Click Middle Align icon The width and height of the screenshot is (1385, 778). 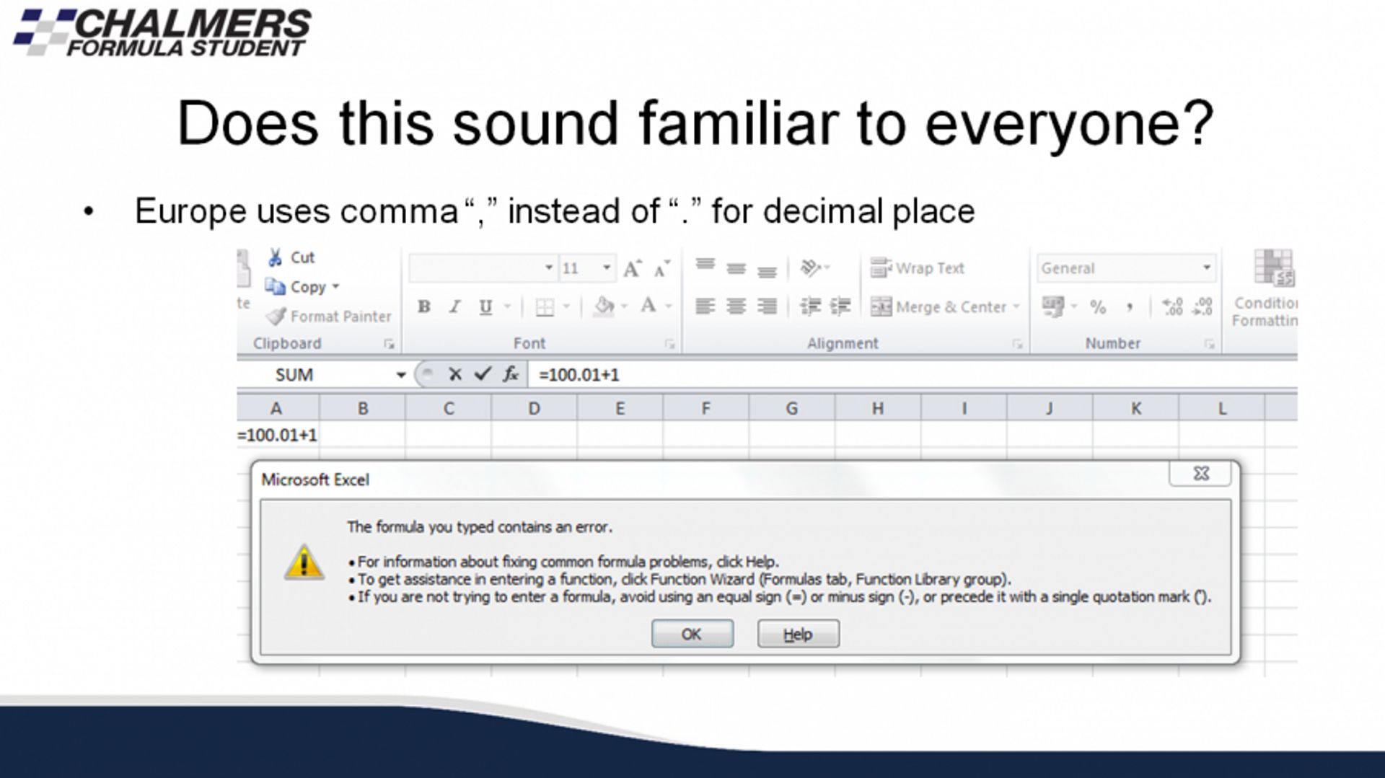pos(736,268)
